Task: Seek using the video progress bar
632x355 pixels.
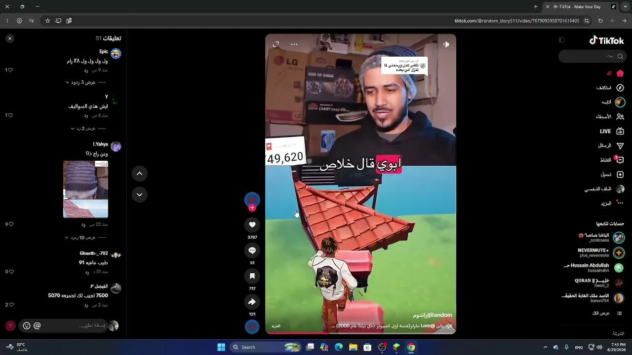Action: tap(360, 333)
